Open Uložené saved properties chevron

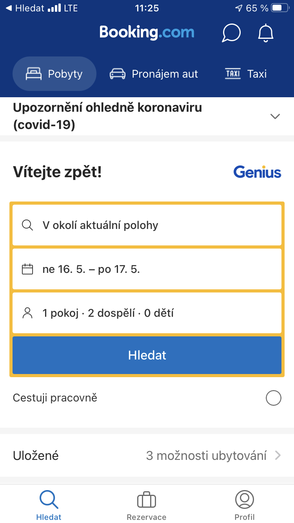tap(278, 456)
